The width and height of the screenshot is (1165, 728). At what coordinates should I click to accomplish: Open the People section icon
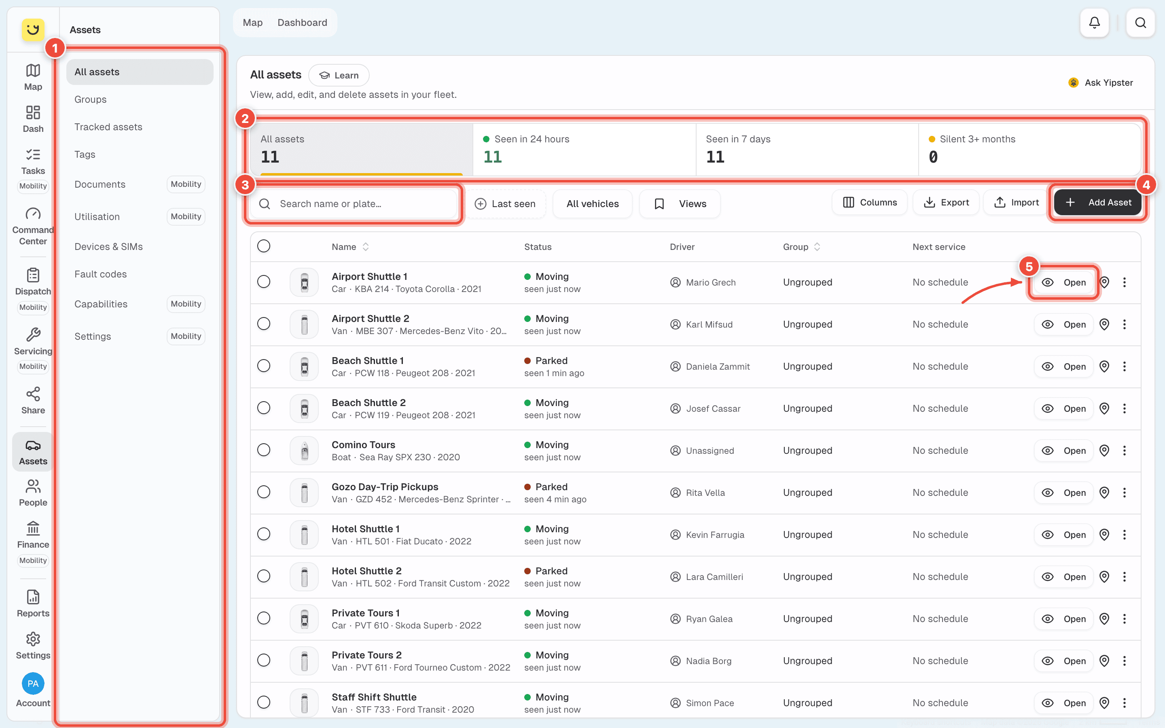[x=33, y=486]
